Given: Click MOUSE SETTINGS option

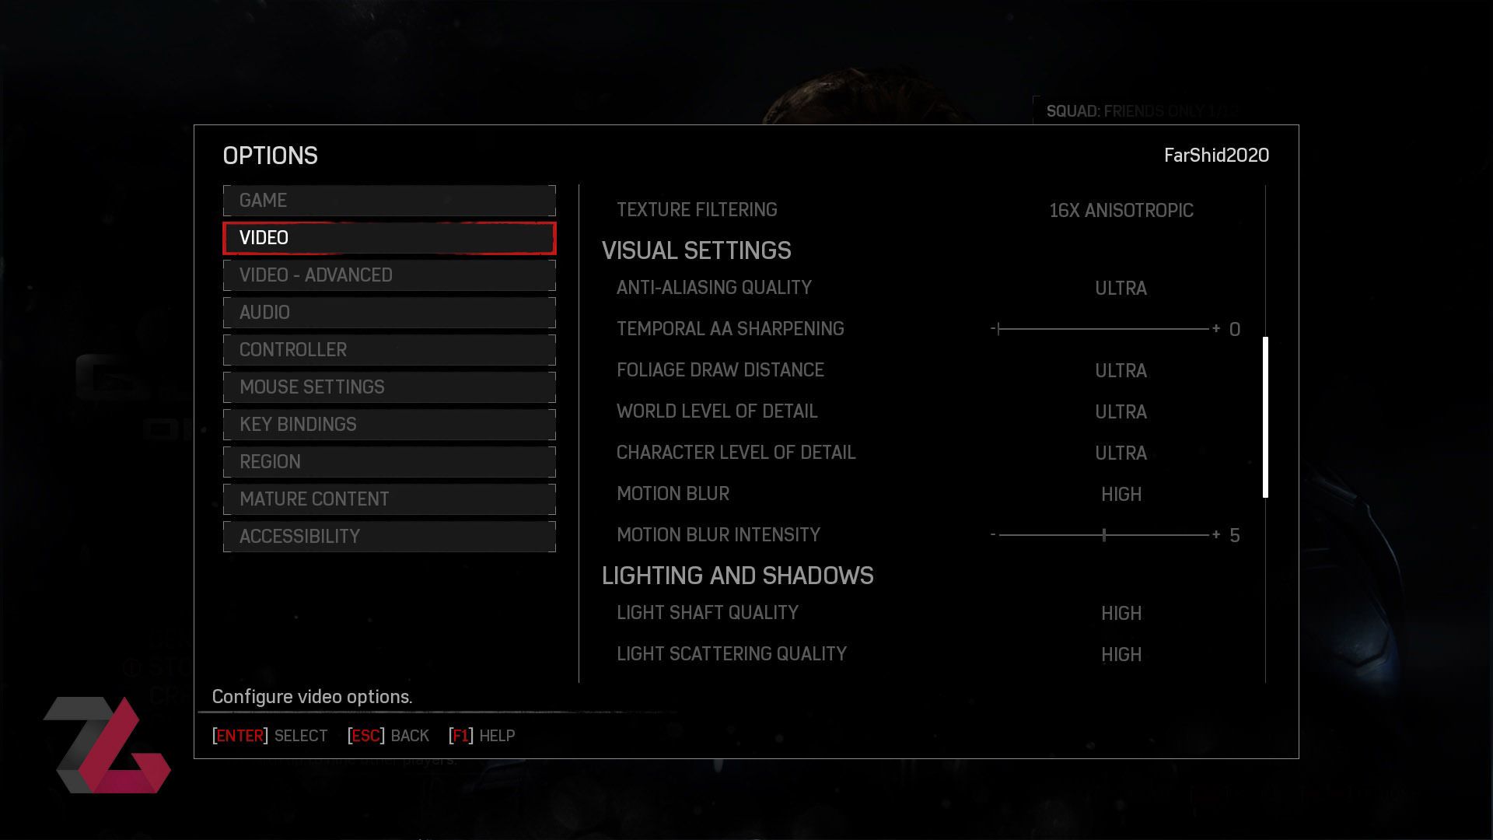Looking at the screenshot, I should 389,387.
